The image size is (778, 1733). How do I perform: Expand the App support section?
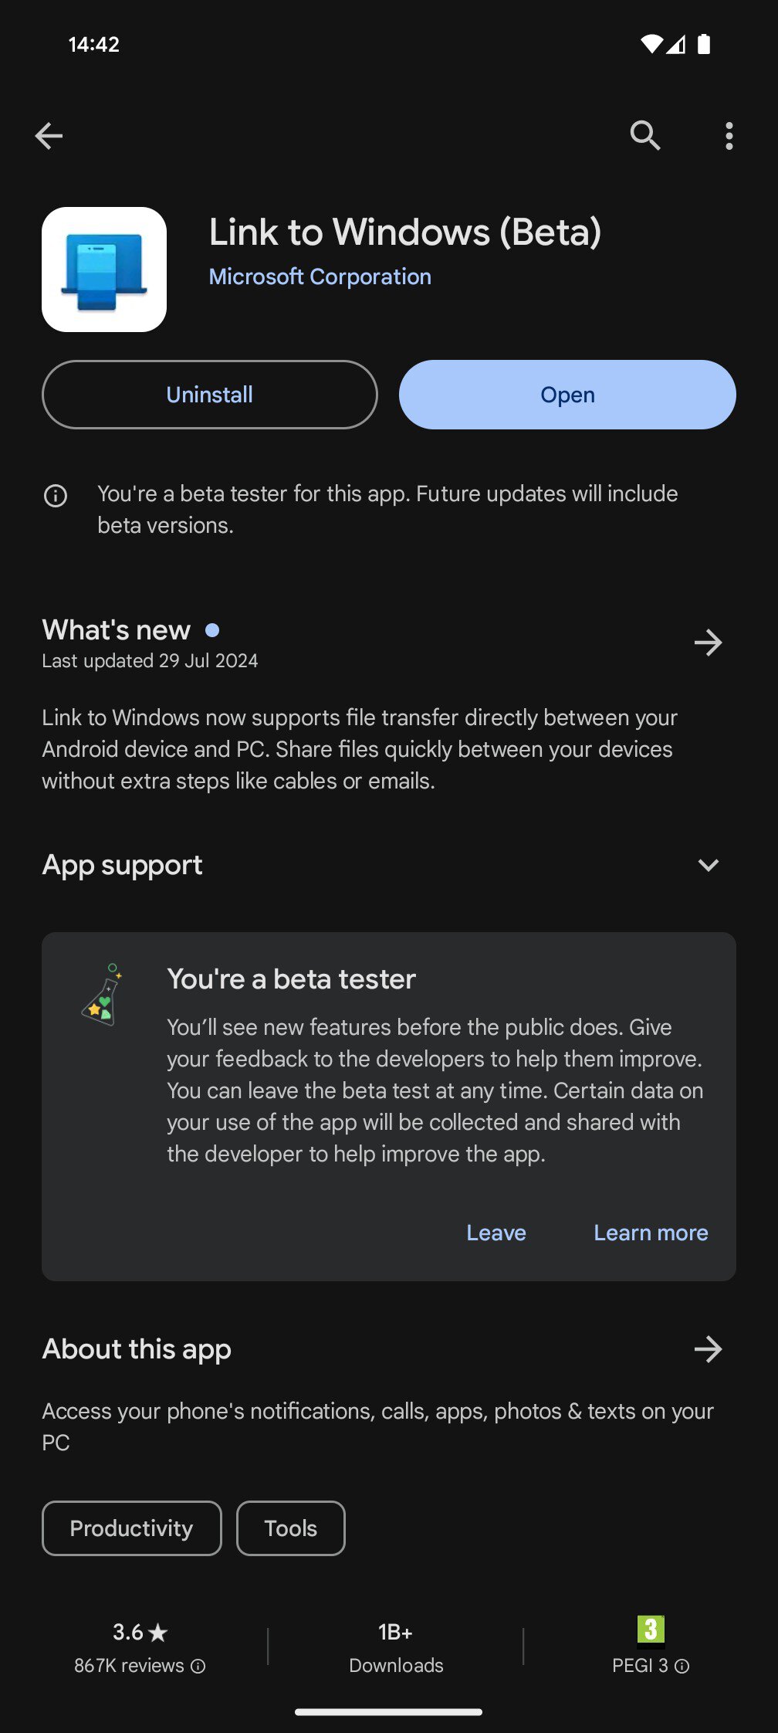(x=708, y=865)
